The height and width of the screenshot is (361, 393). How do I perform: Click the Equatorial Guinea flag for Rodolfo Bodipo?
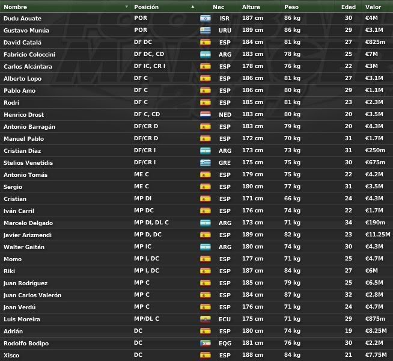click(206, 344)
